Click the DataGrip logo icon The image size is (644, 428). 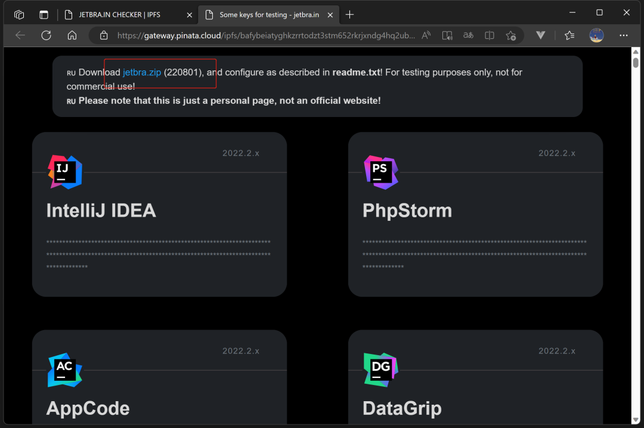click(380, 370)
